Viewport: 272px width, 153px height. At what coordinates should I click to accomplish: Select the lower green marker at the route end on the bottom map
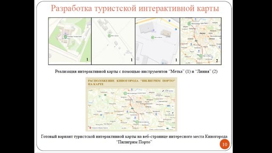[137, 122]
